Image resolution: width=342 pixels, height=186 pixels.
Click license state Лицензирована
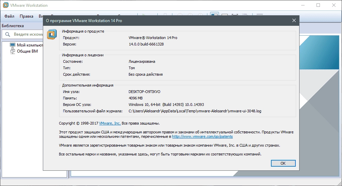[142, 61]
